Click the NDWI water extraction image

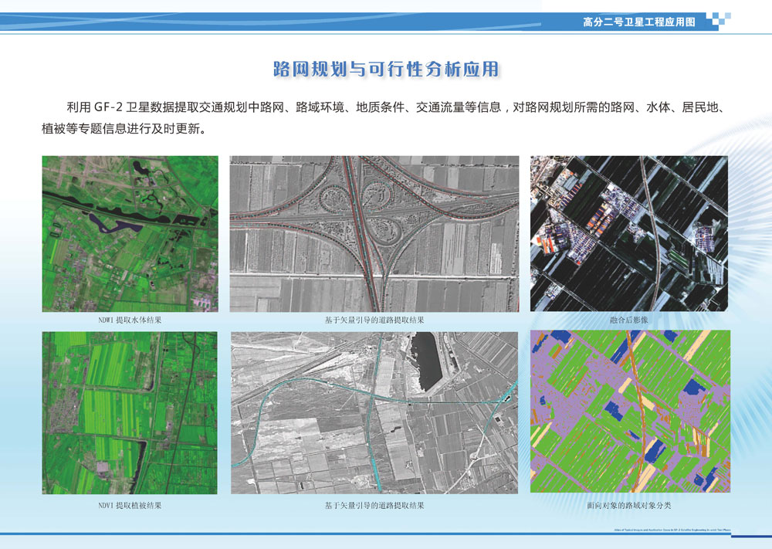tap(130, 234)
